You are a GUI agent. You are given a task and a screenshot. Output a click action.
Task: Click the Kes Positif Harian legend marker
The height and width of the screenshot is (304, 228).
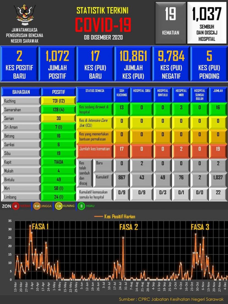tap(98, 217)
